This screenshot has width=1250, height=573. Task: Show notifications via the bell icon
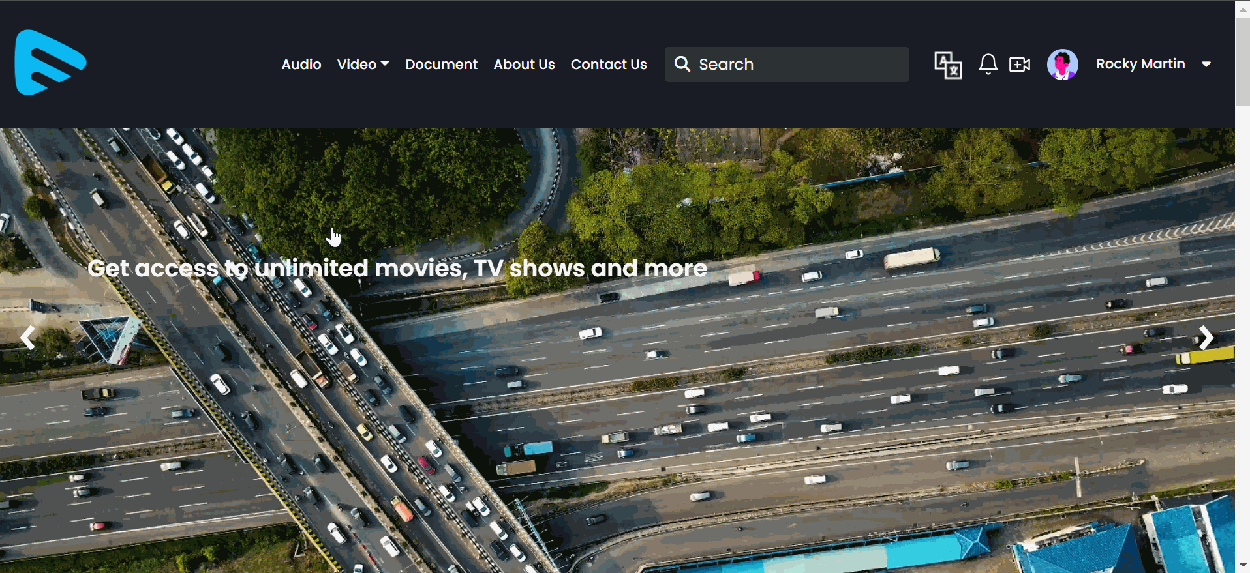point(988,64)
